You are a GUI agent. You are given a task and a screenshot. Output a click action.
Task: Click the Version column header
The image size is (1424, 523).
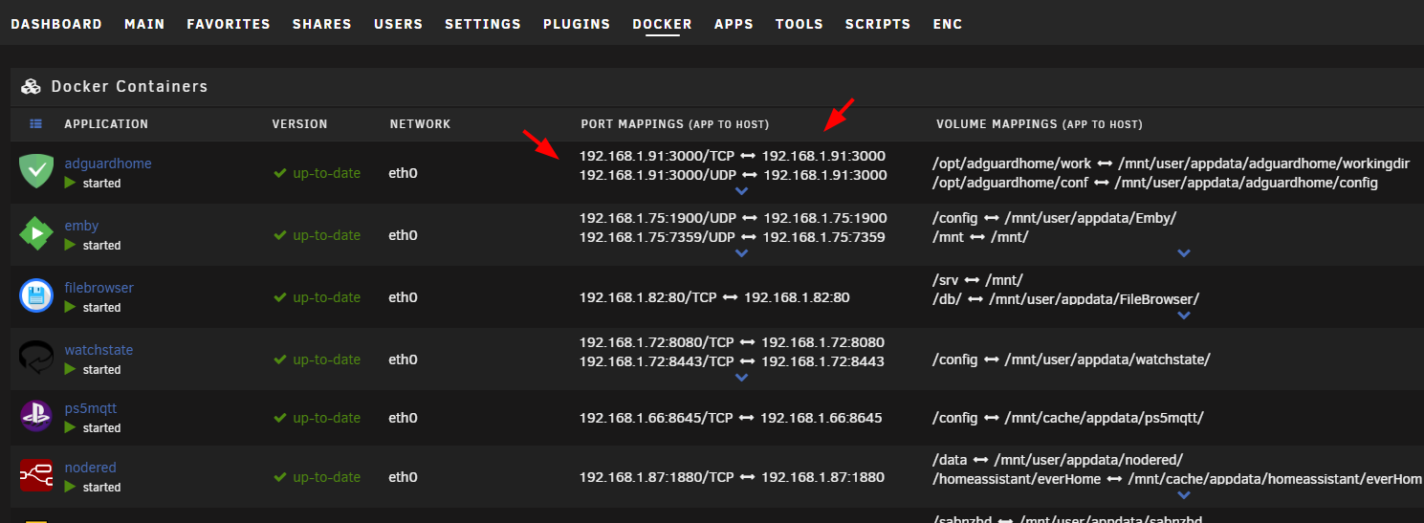pyautogui.click(x=299, y=124)
